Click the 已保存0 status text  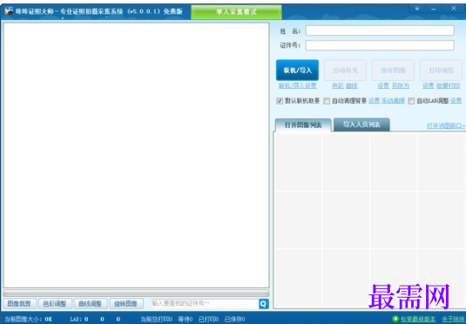[235, 320]
